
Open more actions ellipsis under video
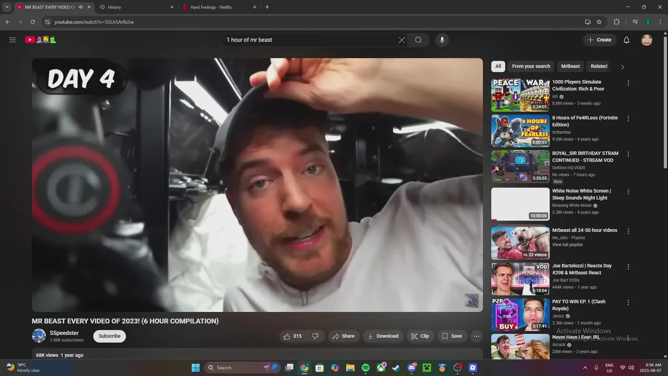(476, 336)
